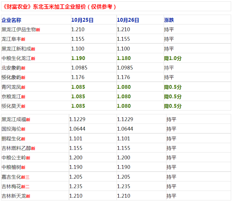Click the company name 中粮公主岭
Screen dimensions: 233x202
tap(14, 157)
